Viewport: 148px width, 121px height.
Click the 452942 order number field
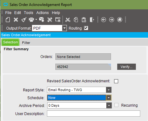pos(83,67)
